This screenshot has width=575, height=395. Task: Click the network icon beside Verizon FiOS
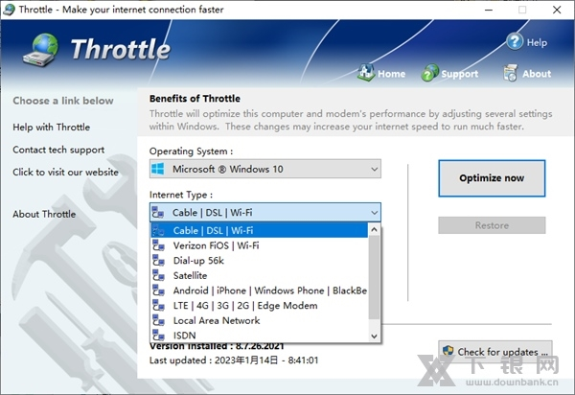coord(158,245)
